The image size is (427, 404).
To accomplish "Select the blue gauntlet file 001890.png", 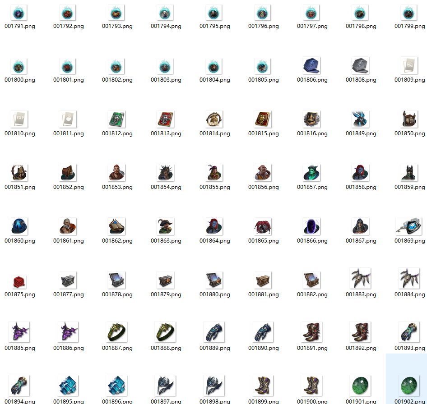I will (x=263, y=334).
